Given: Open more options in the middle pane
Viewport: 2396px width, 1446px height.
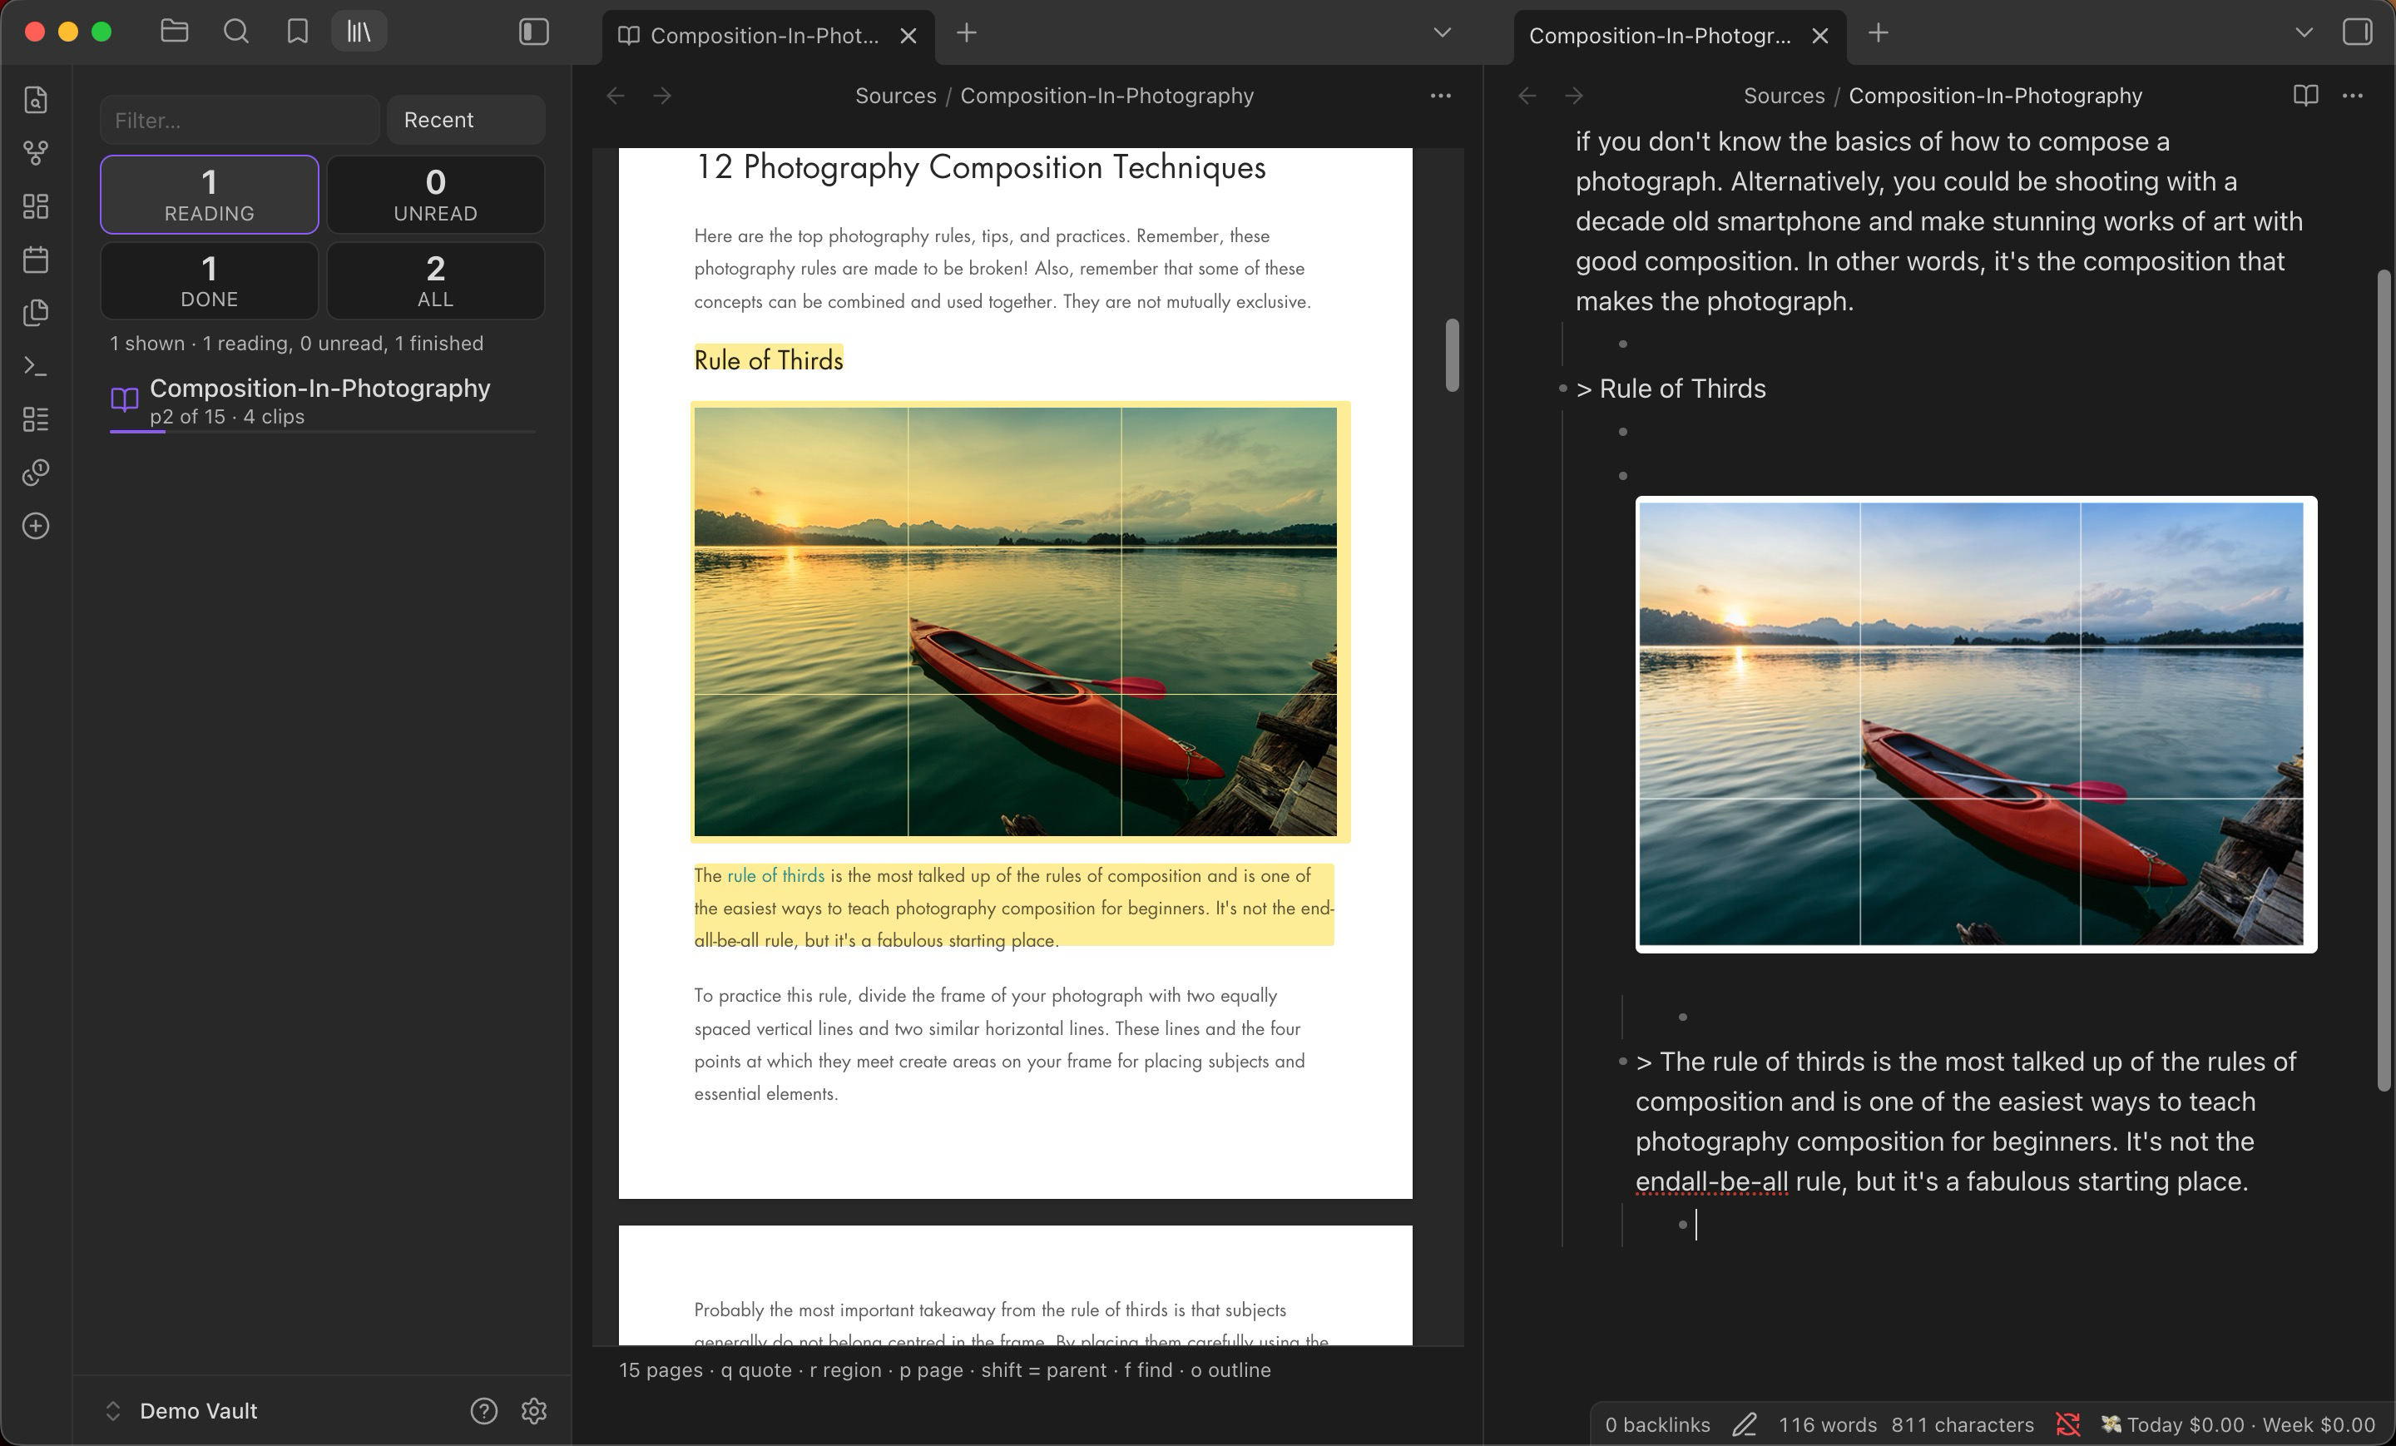Looking at the screenshot, I should pyautogui.click(x=1440, y=96).
